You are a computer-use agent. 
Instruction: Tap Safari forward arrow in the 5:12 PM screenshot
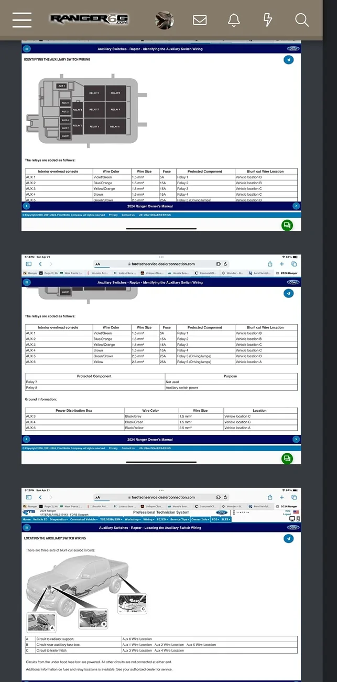51,497
